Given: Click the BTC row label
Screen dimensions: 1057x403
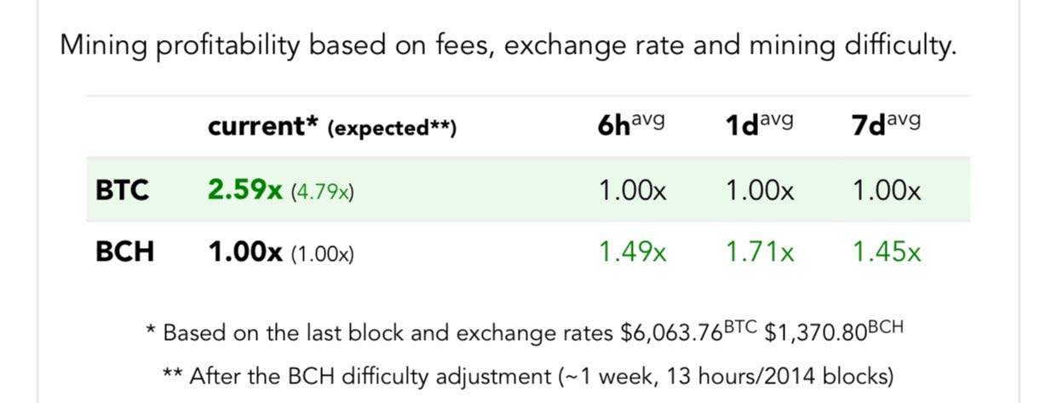Looking at the screenshot, I should click(x=122, y=189).
